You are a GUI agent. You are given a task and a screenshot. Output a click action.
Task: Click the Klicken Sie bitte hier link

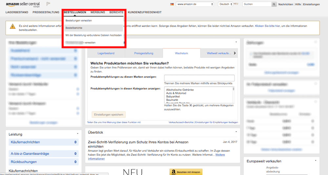(267, 26)
